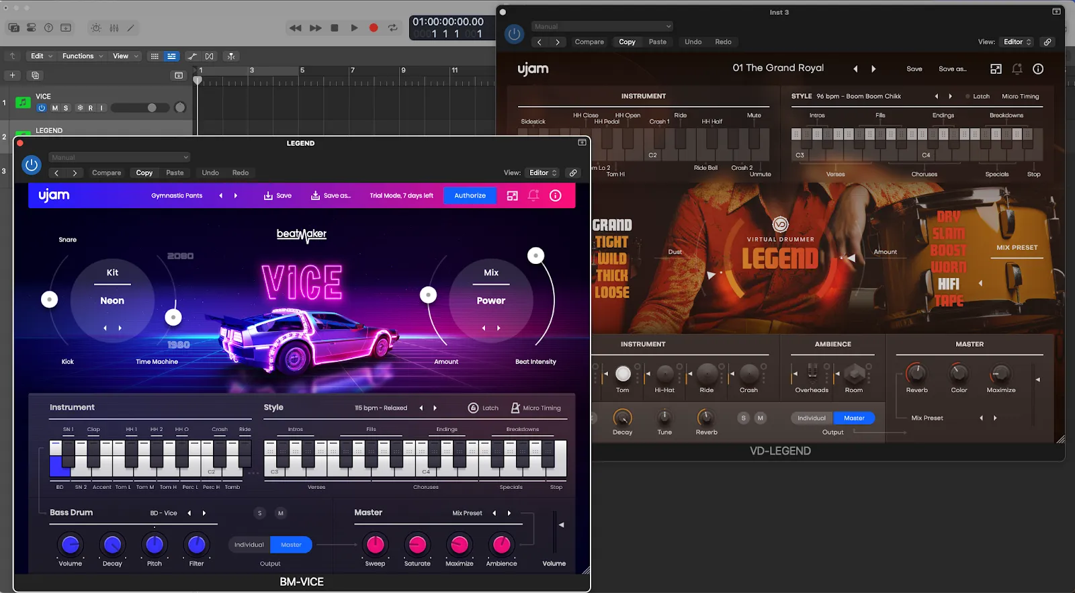Select next kit after Neon
The width and height of the screenshot is (1075, 593).
tap(120, 328)
